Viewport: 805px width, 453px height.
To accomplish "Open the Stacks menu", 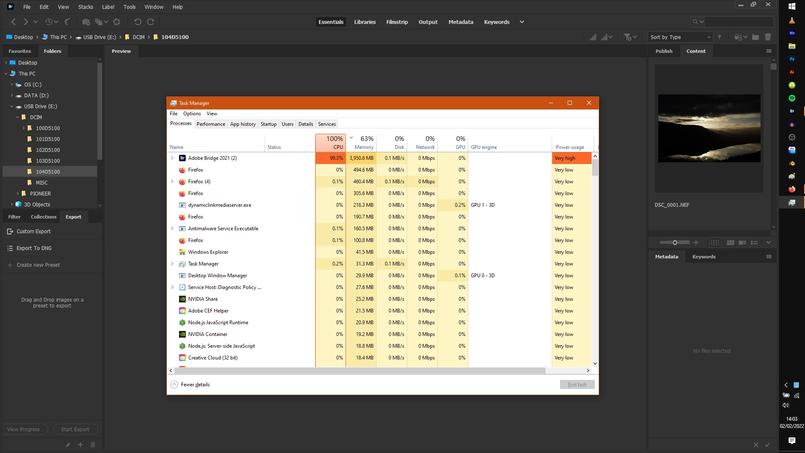I will tap(86, 7).
